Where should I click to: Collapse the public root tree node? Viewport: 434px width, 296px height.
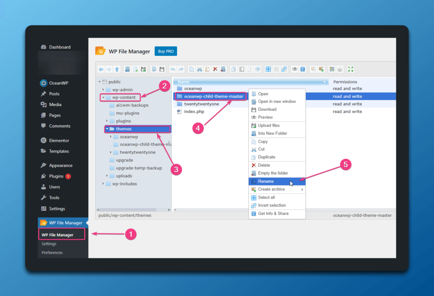100,82
